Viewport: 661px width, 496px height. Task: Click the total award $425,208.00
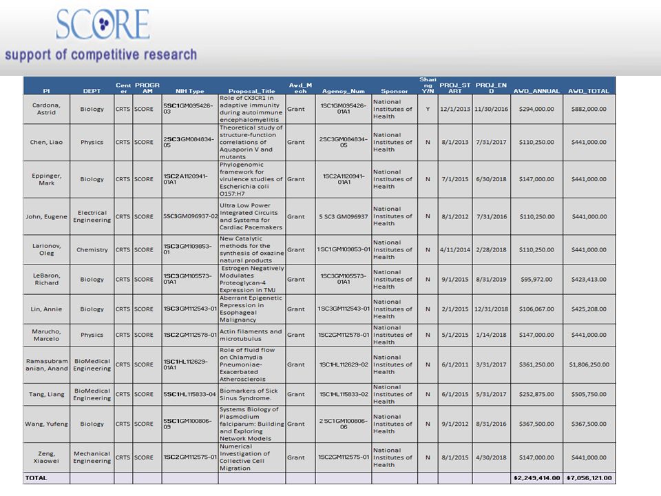click(589, 309)
